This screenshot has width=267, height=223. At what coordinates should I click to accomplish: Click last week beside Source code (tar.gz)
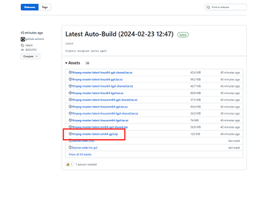234,148
